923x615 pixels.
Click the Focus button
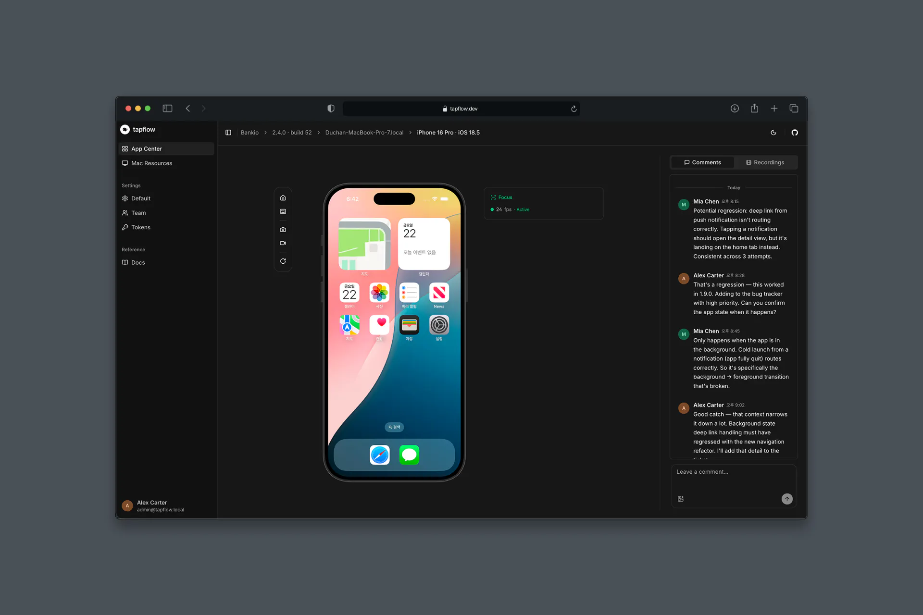(501, 197)
